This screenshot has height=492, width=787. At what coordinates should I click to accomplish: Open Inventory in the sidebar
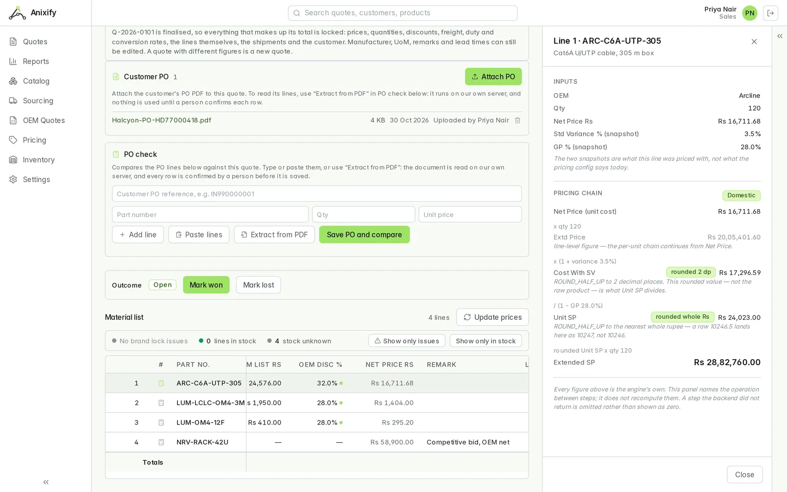[x=45, y=160]
